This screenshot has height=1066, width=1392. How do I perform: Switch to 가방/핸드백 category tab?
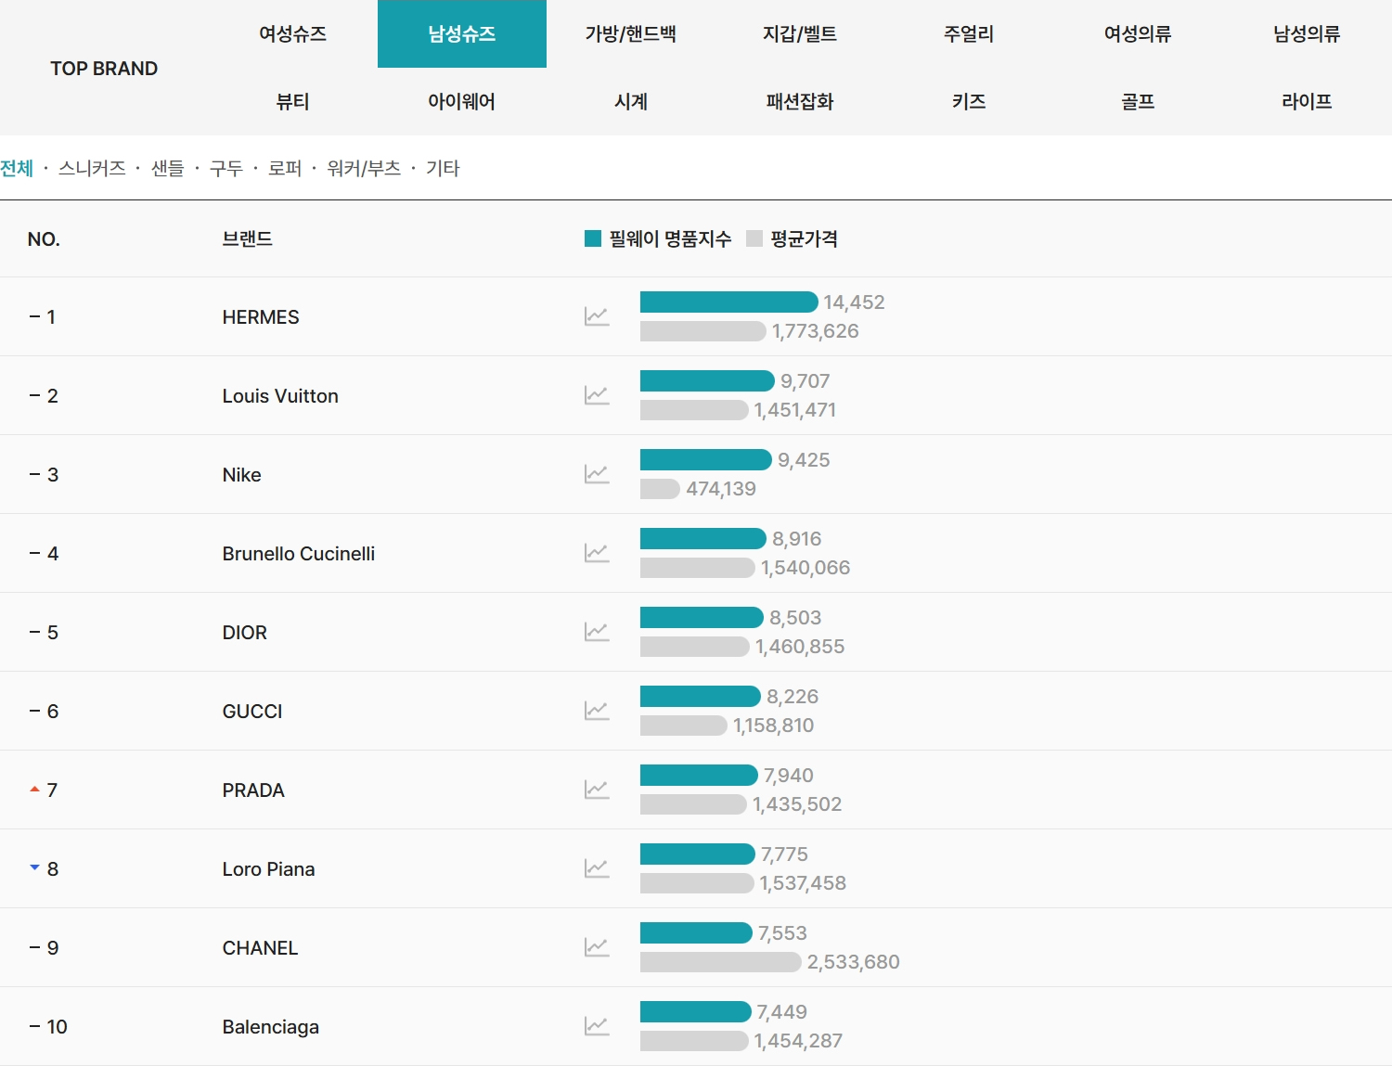point(631,34)
